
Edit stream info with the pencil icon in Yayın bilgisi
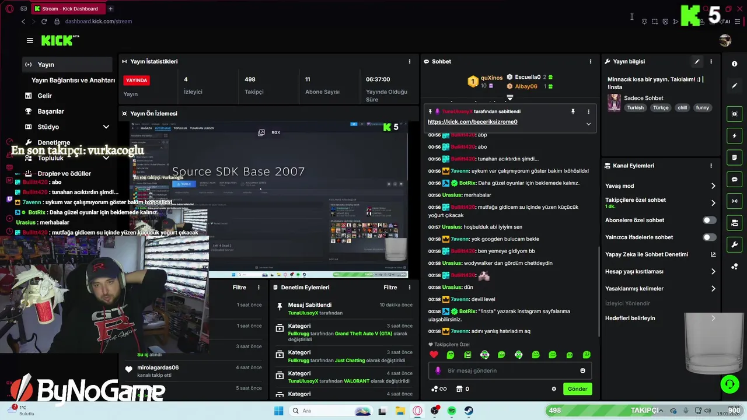697,61
